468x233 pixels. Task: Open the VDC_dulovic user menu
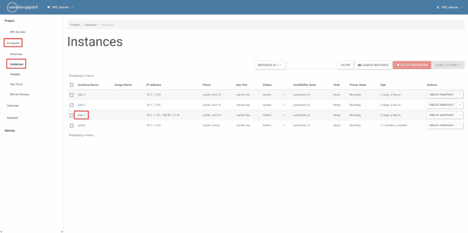(450, 7)
